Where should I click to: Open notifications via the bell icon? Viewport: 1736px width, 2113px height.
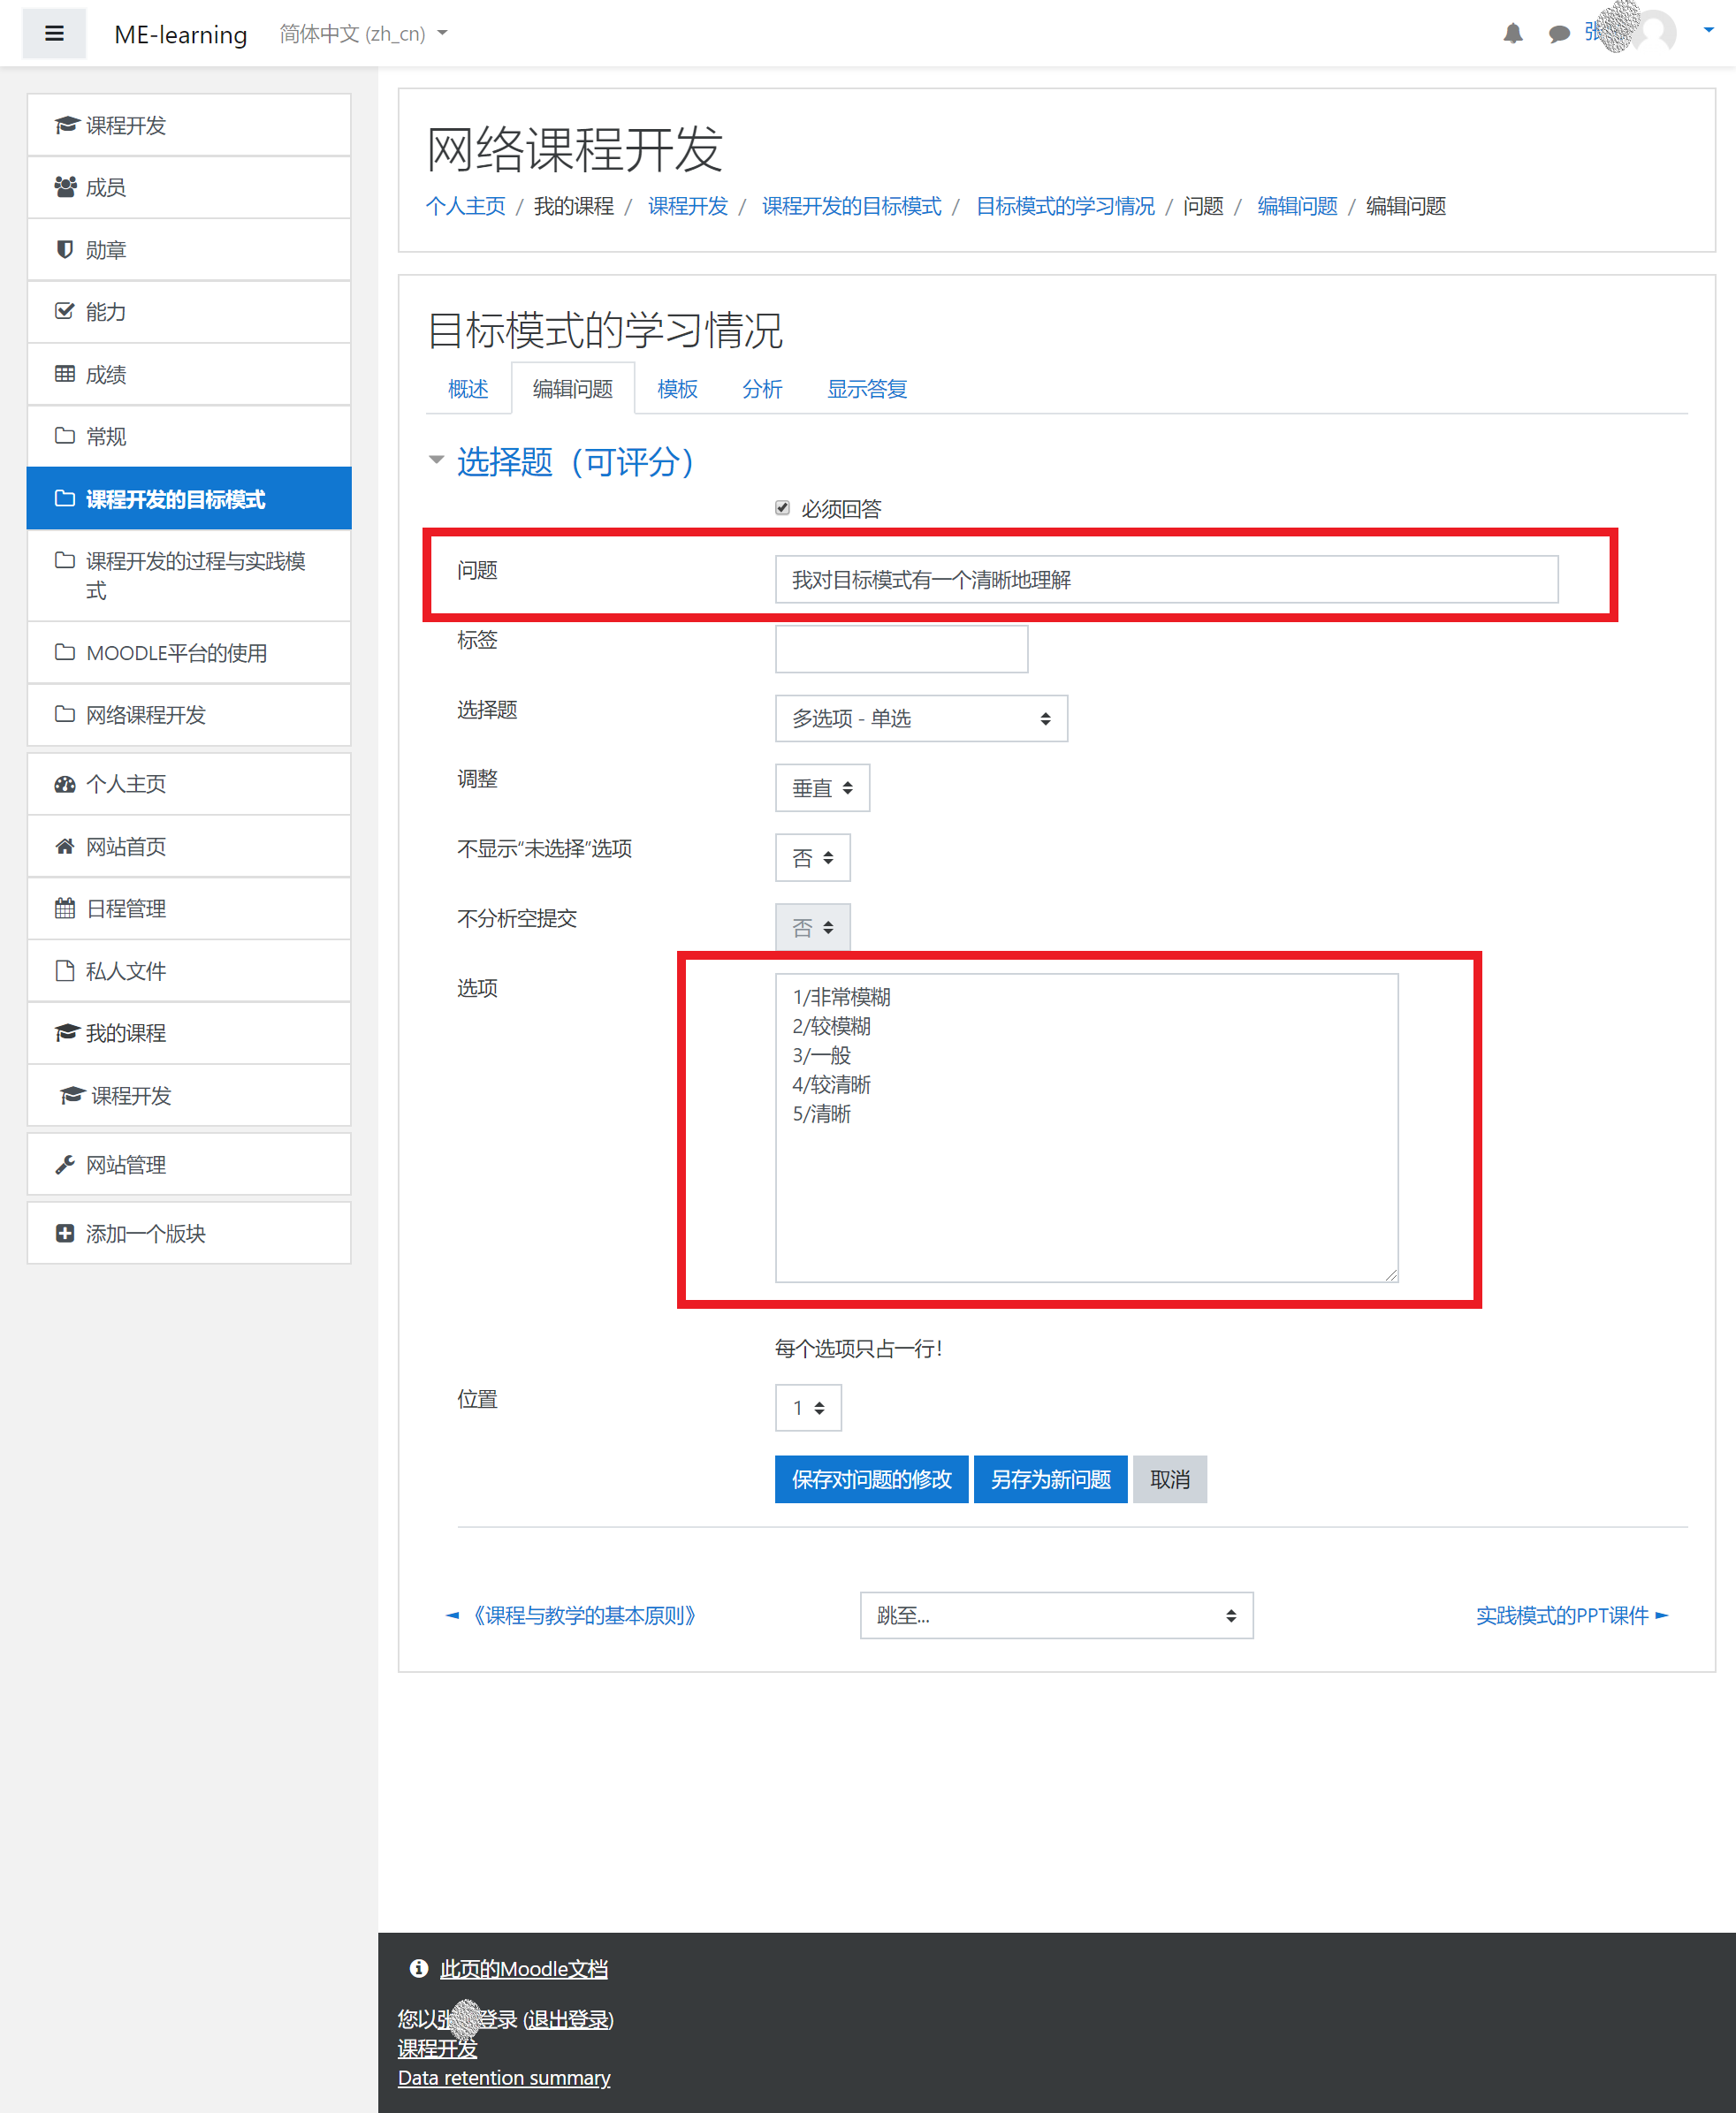pos(1513,33)
